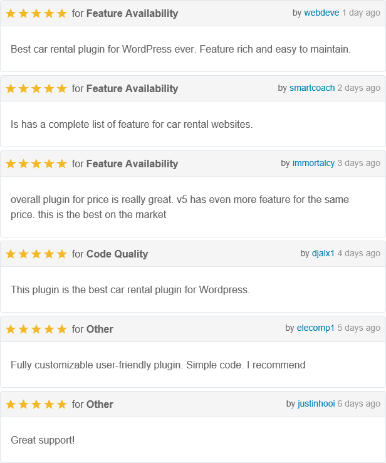Click second star in immortalcy's review
Screen dimensions: 386x463
tap(24, 164)
